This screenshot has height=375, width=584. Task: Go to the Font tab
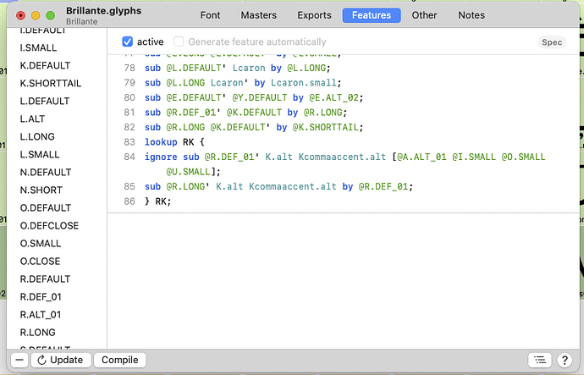click(x=210, y=15)
